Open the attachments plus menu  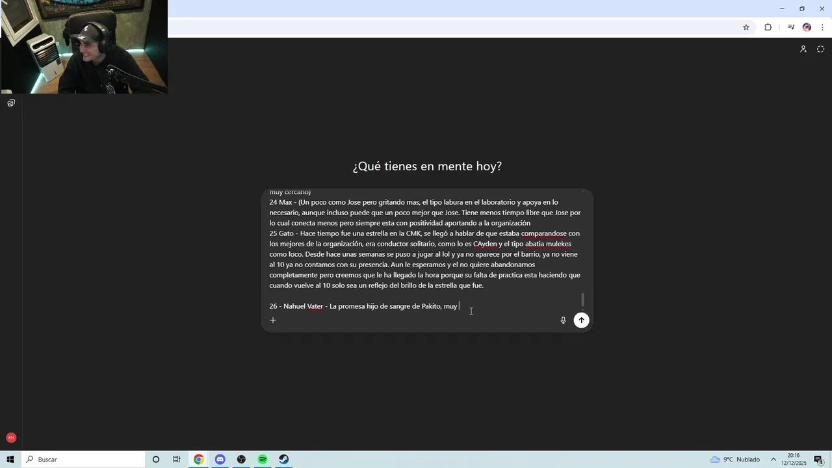(x=273, y=320)
